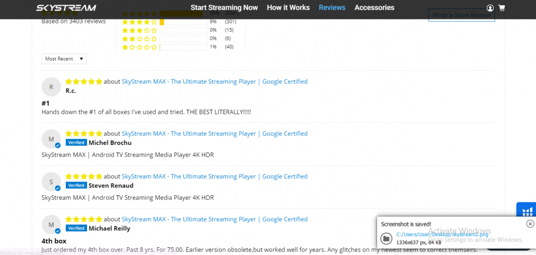
Task: Click the (6) two-star review count
Action: 228,39
